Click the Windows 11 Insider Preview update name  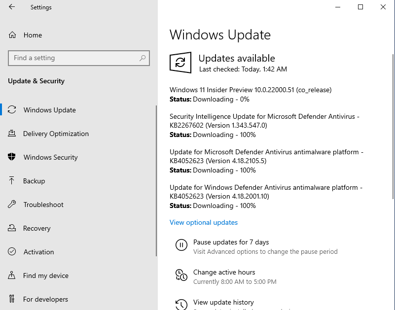251,90
